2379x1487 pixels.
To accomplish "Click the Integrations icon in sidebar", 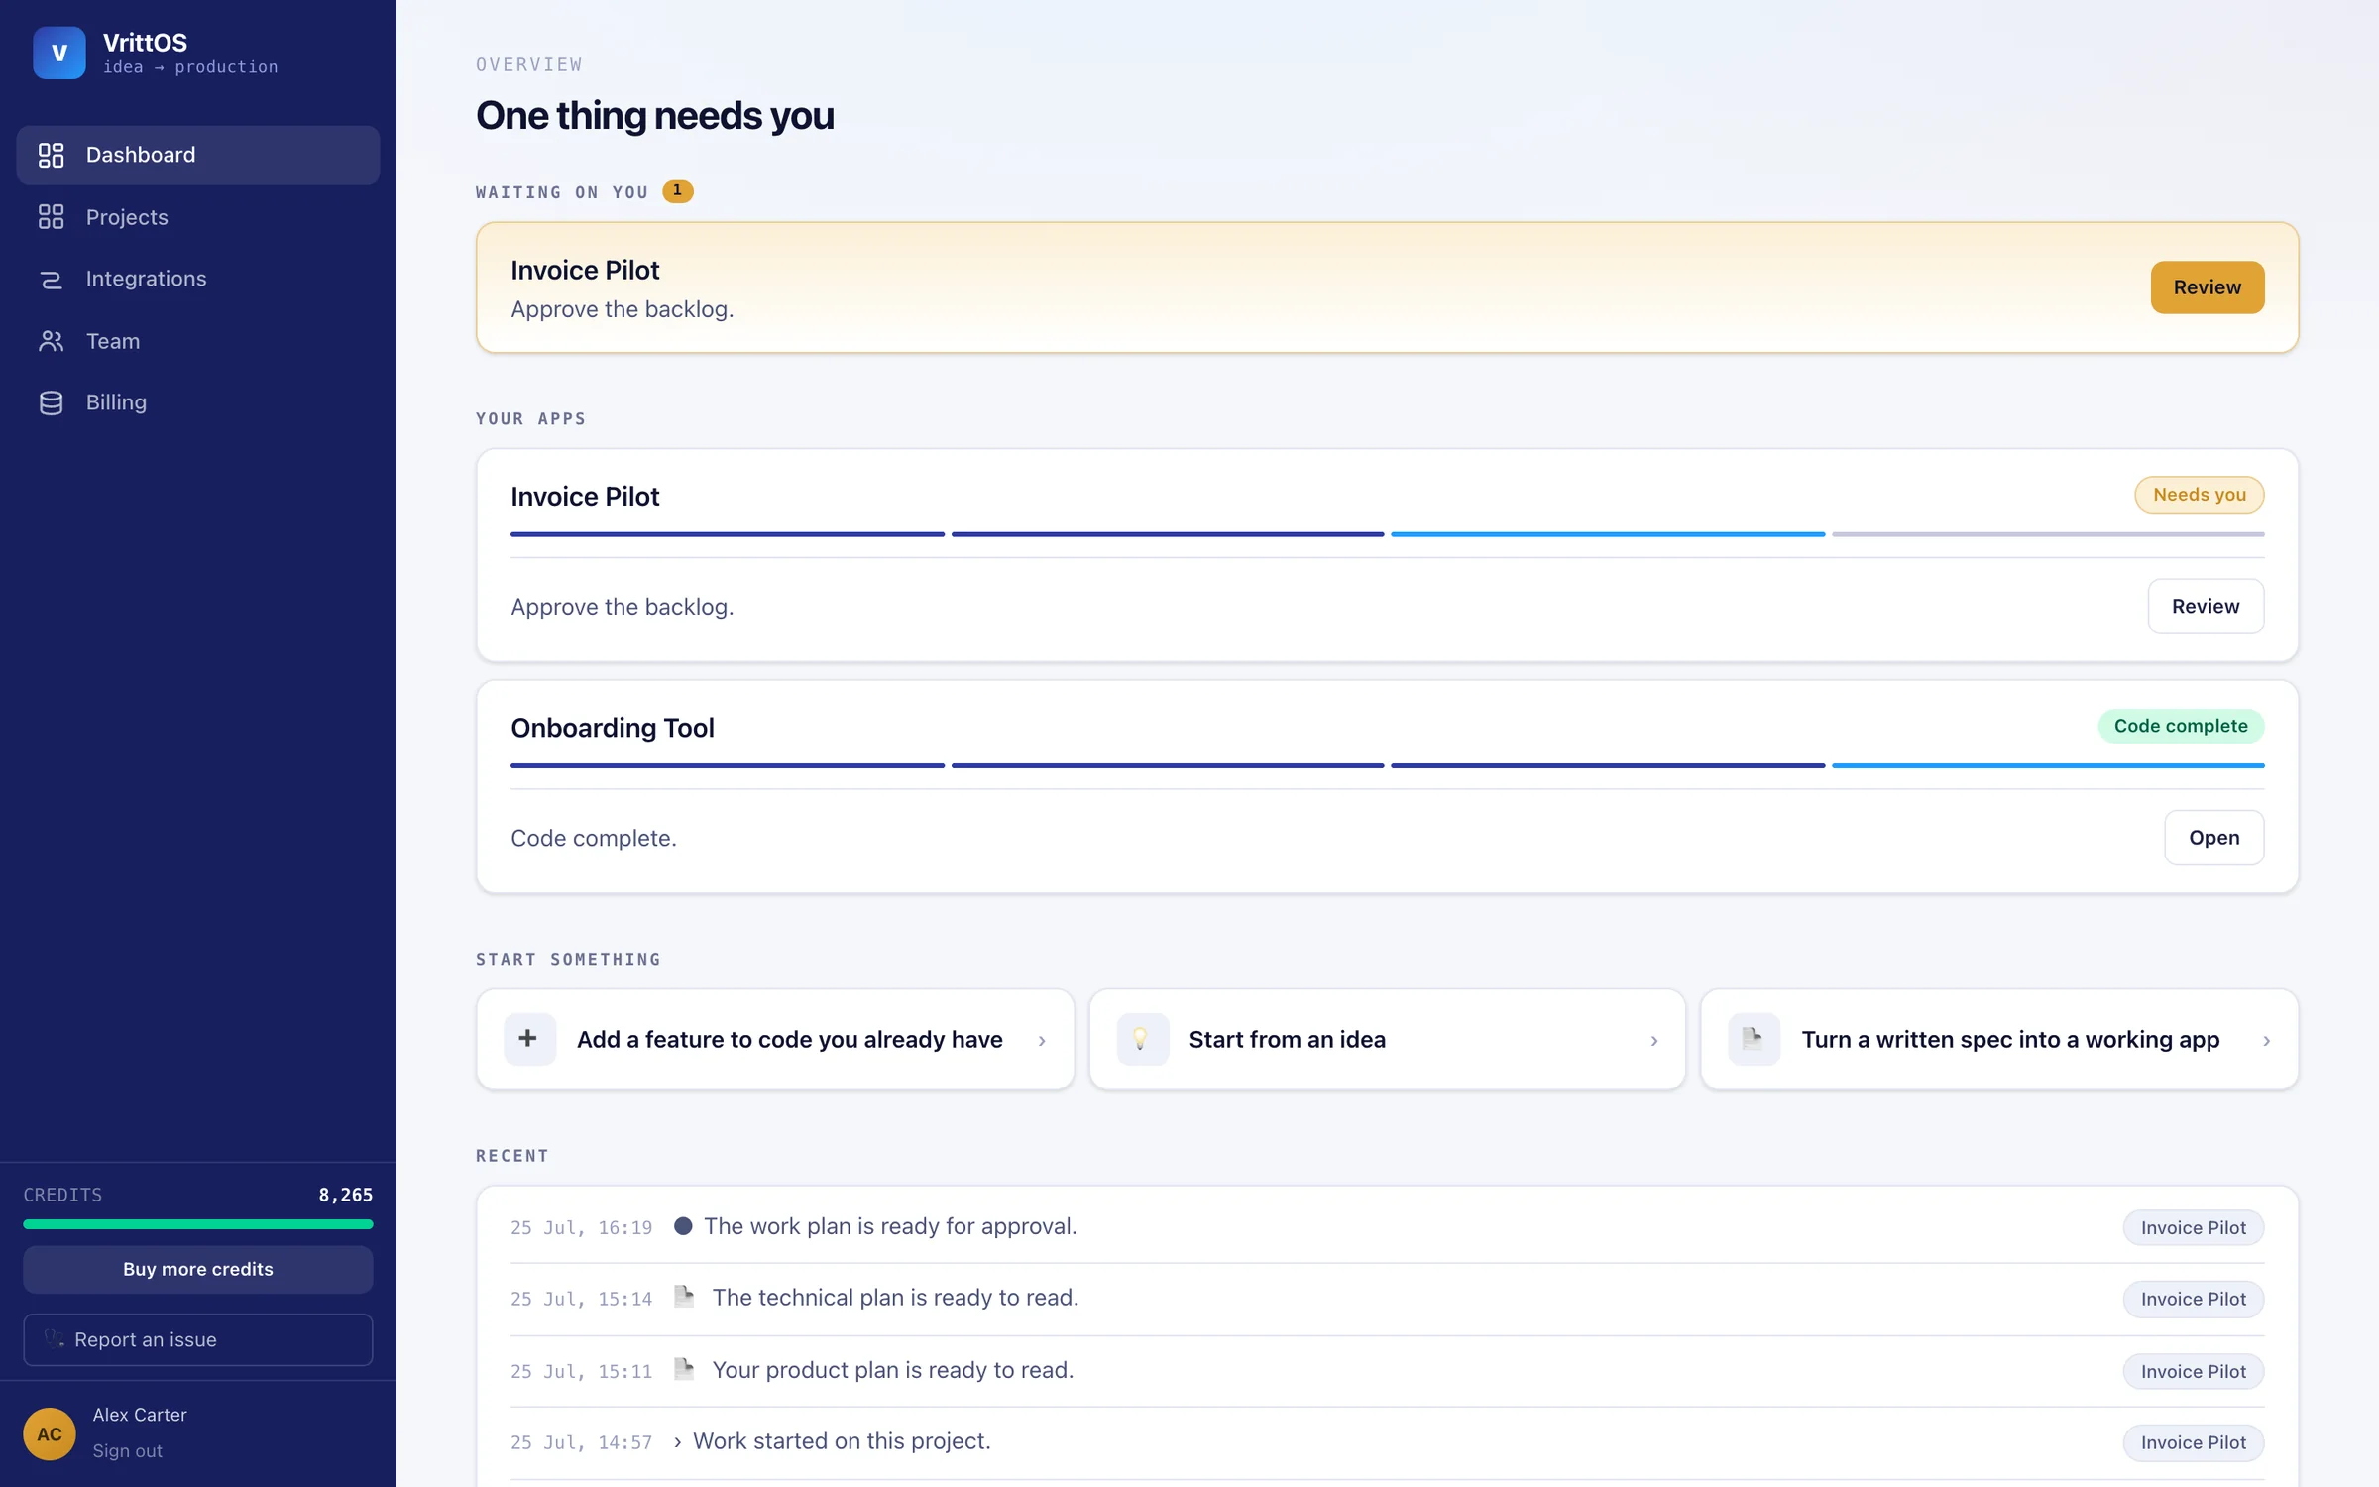I will (51, 280).
